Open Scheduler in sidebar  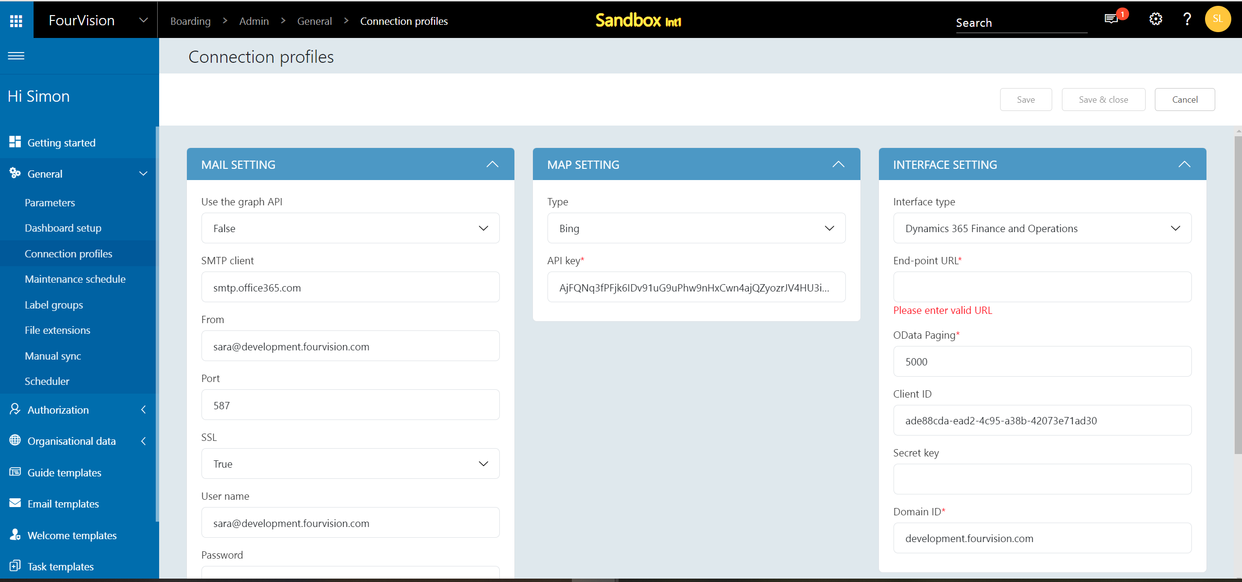pos(47,381)
